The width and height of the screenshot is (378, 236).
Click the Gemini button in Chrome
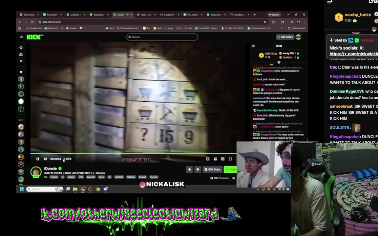click(274, 15)
